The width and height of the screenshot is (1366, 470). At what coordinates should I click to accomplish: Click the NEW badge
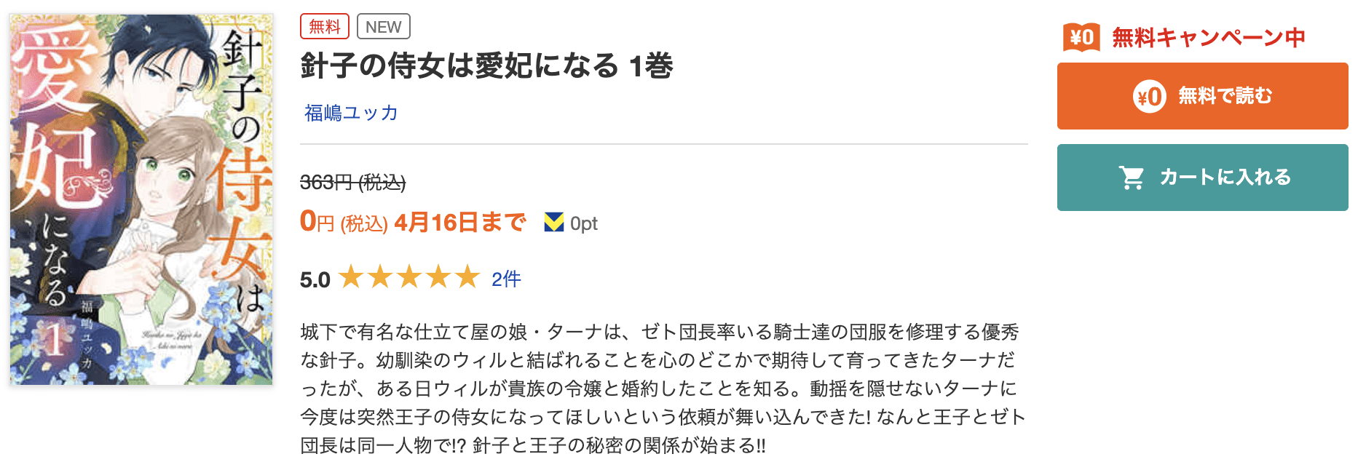tap(383, 27)
